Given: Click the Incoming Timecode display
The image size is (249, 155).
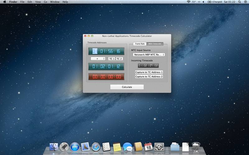Looking at the screenshot, I should pyautogui.click(x=148, y=65).
